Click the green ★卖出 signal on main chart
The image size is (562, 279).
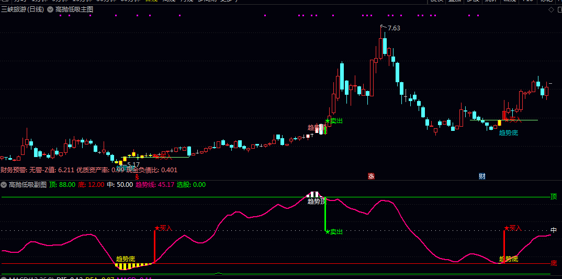pos(334,121)
